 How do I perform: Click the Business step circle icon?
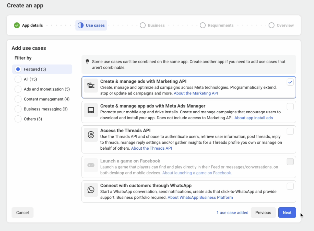tap(143, 25)
